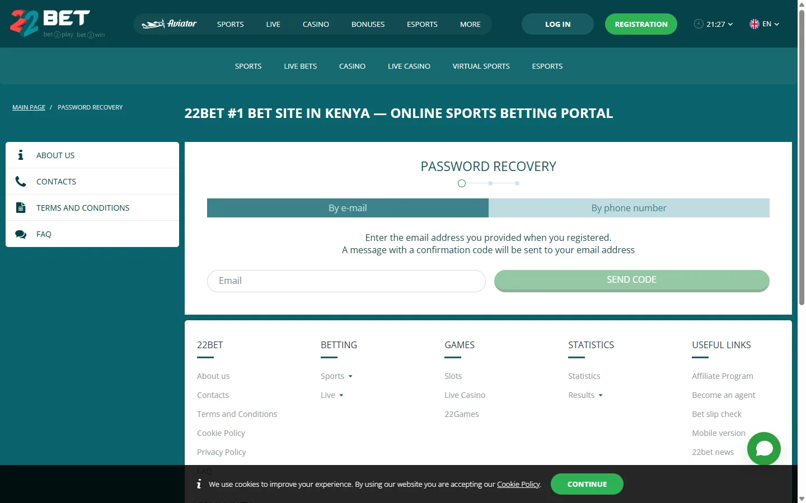This screenshot has width=806, height=503.
Task: Open SPORTS in the top navigation bar
Action: click(x=230, y=24)
